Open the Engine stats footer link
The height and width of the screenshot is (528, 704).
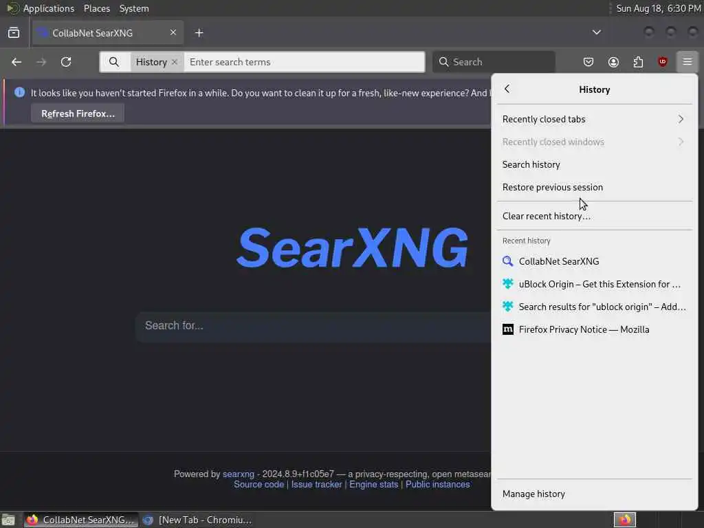(x=373, y=485)
